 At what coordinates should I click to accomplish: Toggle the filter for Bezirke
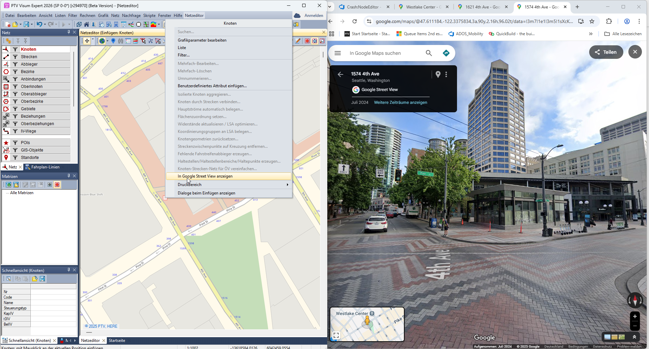pos(15,72)
